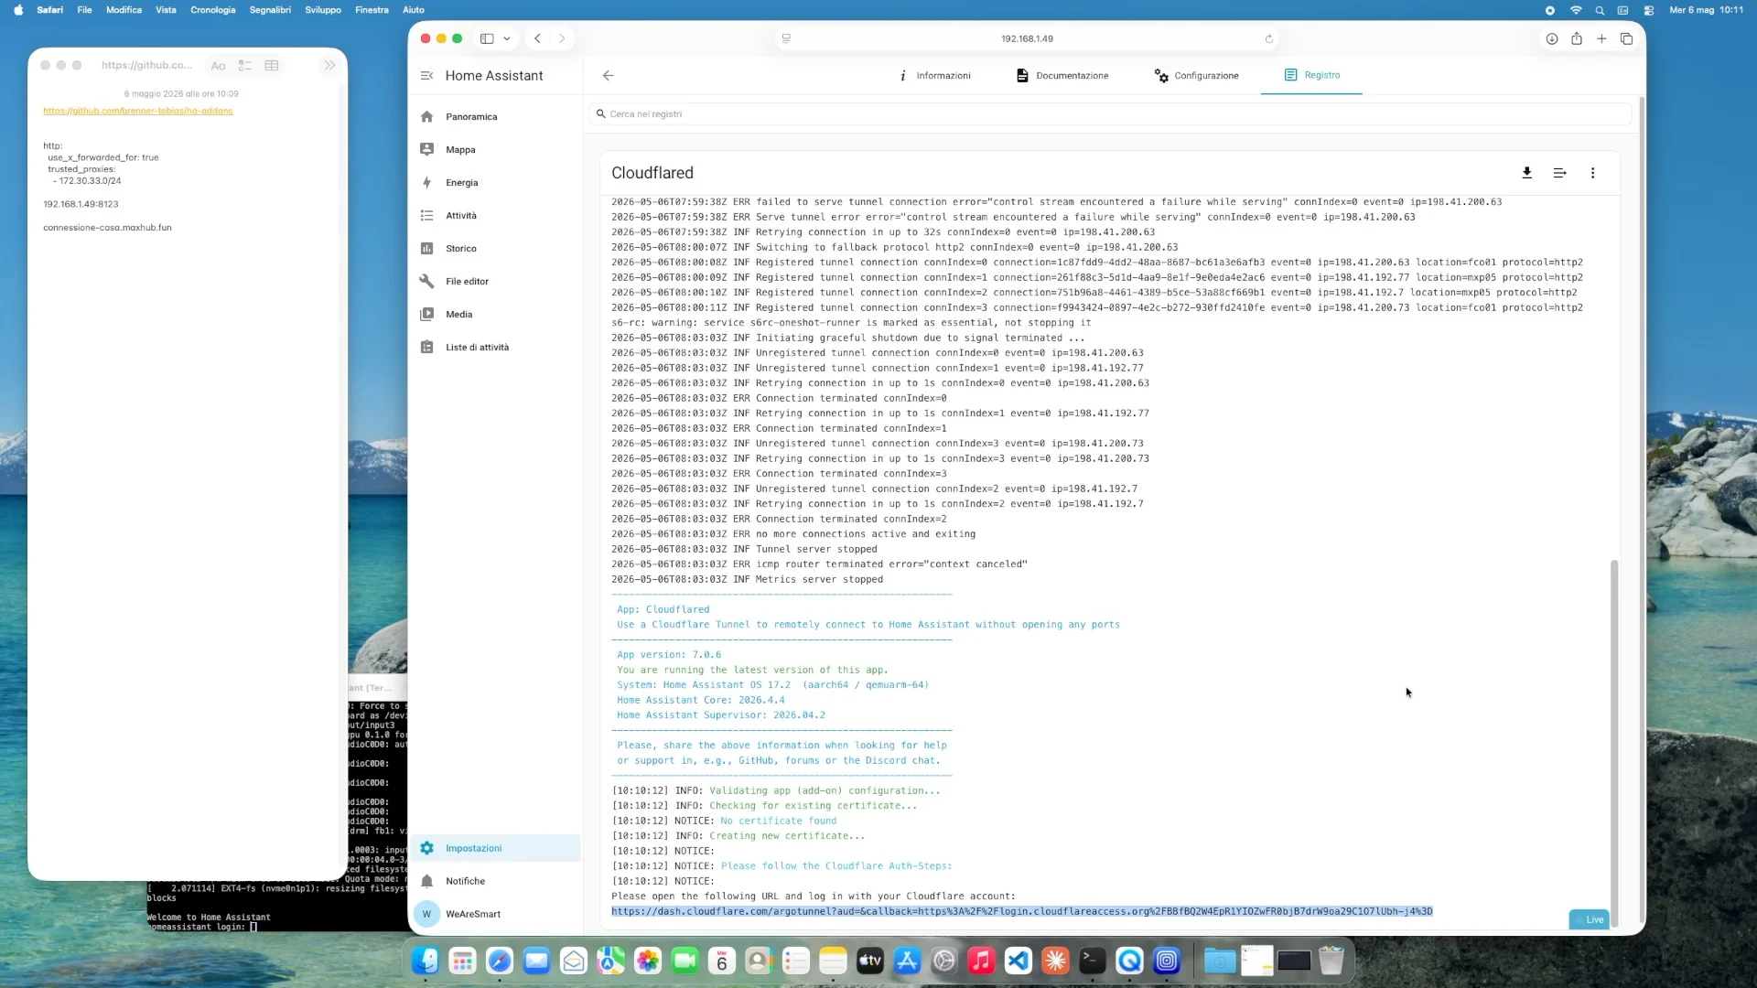Viewport: 1757px width, 988px height.
Task: Focus the Cerca nei registri search field
Action: [x=1110, y=114]
